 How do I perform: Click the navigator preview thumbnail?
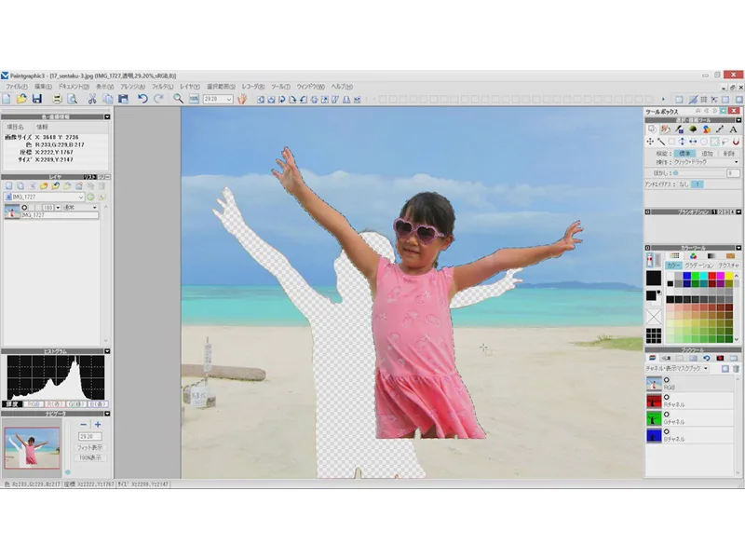[33, 447]
